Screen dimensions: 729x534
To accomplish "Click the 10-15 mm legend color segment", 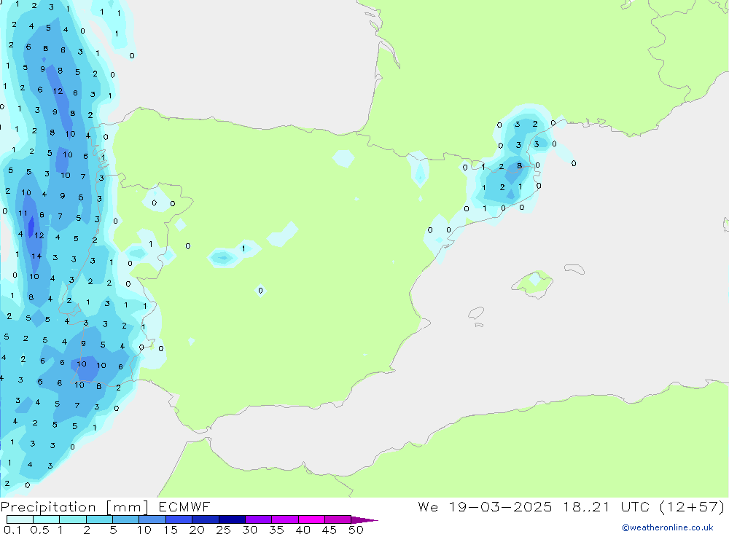I will point(152,519).
